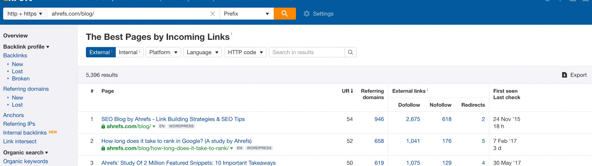Click nofollow count 129
592x166 pixels.
coord(447,163)
